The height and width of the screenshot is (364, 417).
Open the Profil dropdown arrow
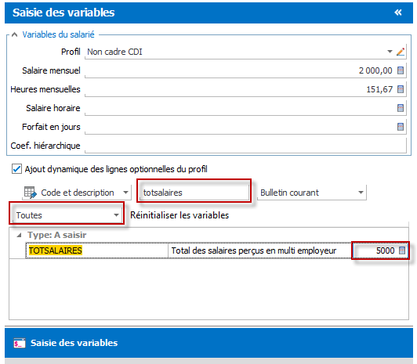[x=390, y=52]
